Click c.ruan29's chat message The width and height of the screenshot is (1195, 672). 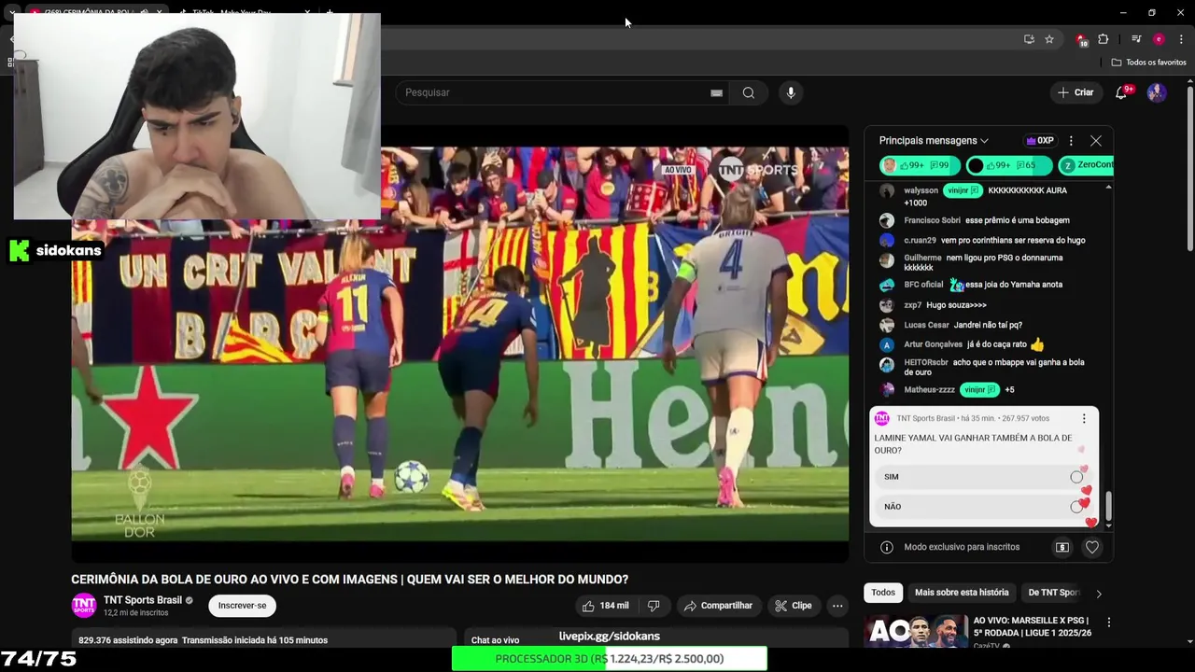click(x=1013, y=241)
